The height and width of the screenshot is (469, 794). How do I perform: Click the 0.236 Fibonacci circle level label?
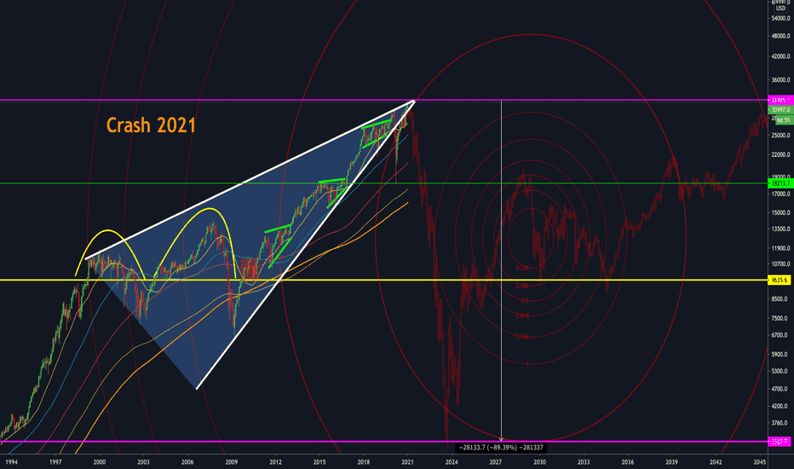click(522, 268)
